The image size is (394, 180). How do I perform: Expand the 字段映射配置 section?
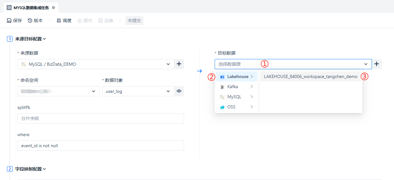click(x=45, y=169)
